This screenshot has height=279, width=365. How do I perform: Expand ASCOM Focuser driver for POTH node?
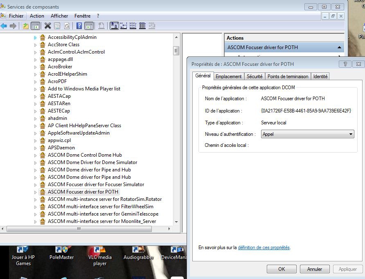pyautogui.click(x=35, y=192)
